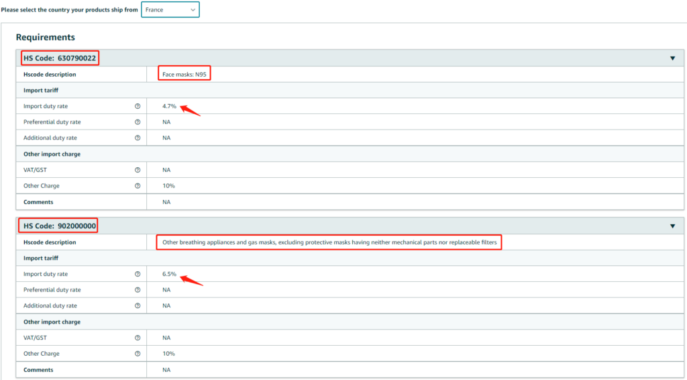The height and width of the screenshot is (380, 687).
Task: Click the 4.7% import duty rate value
Action: pyautogui.click(x=169, y=106)
